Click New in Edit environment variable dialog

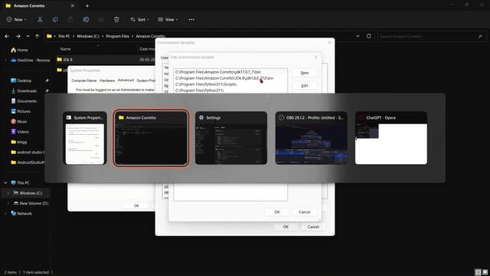pyautogui.click(x=305, y=73)
